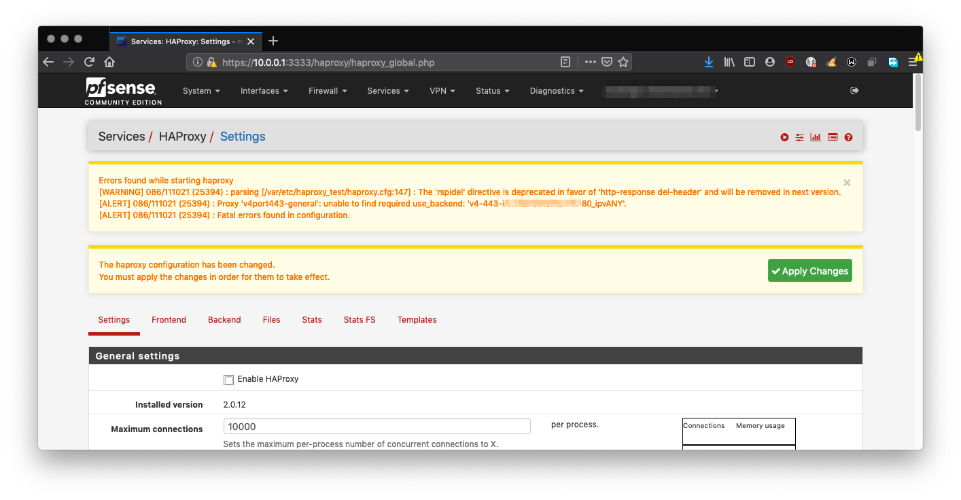This screenshot has height=500, width=961.
Task: Dismiss the haproxy errors alert with the X
Action: click(847, 182)
